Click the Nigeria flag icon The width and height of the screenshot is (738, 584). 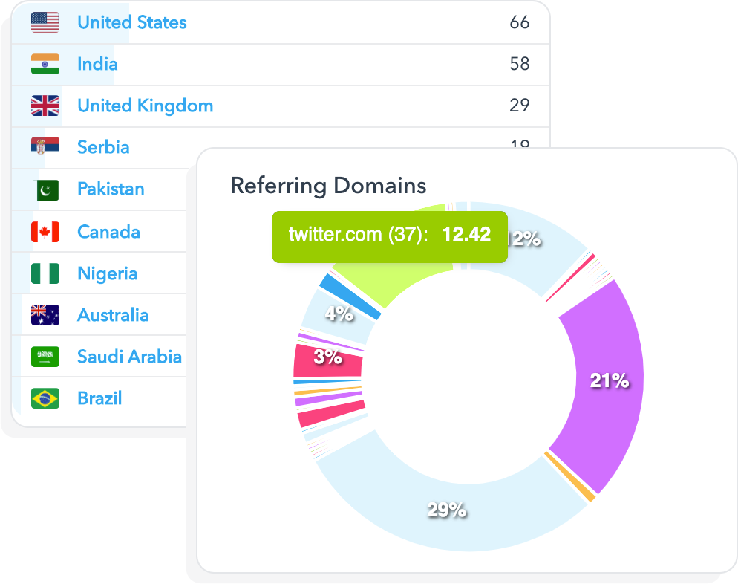[x=45, y=273]
